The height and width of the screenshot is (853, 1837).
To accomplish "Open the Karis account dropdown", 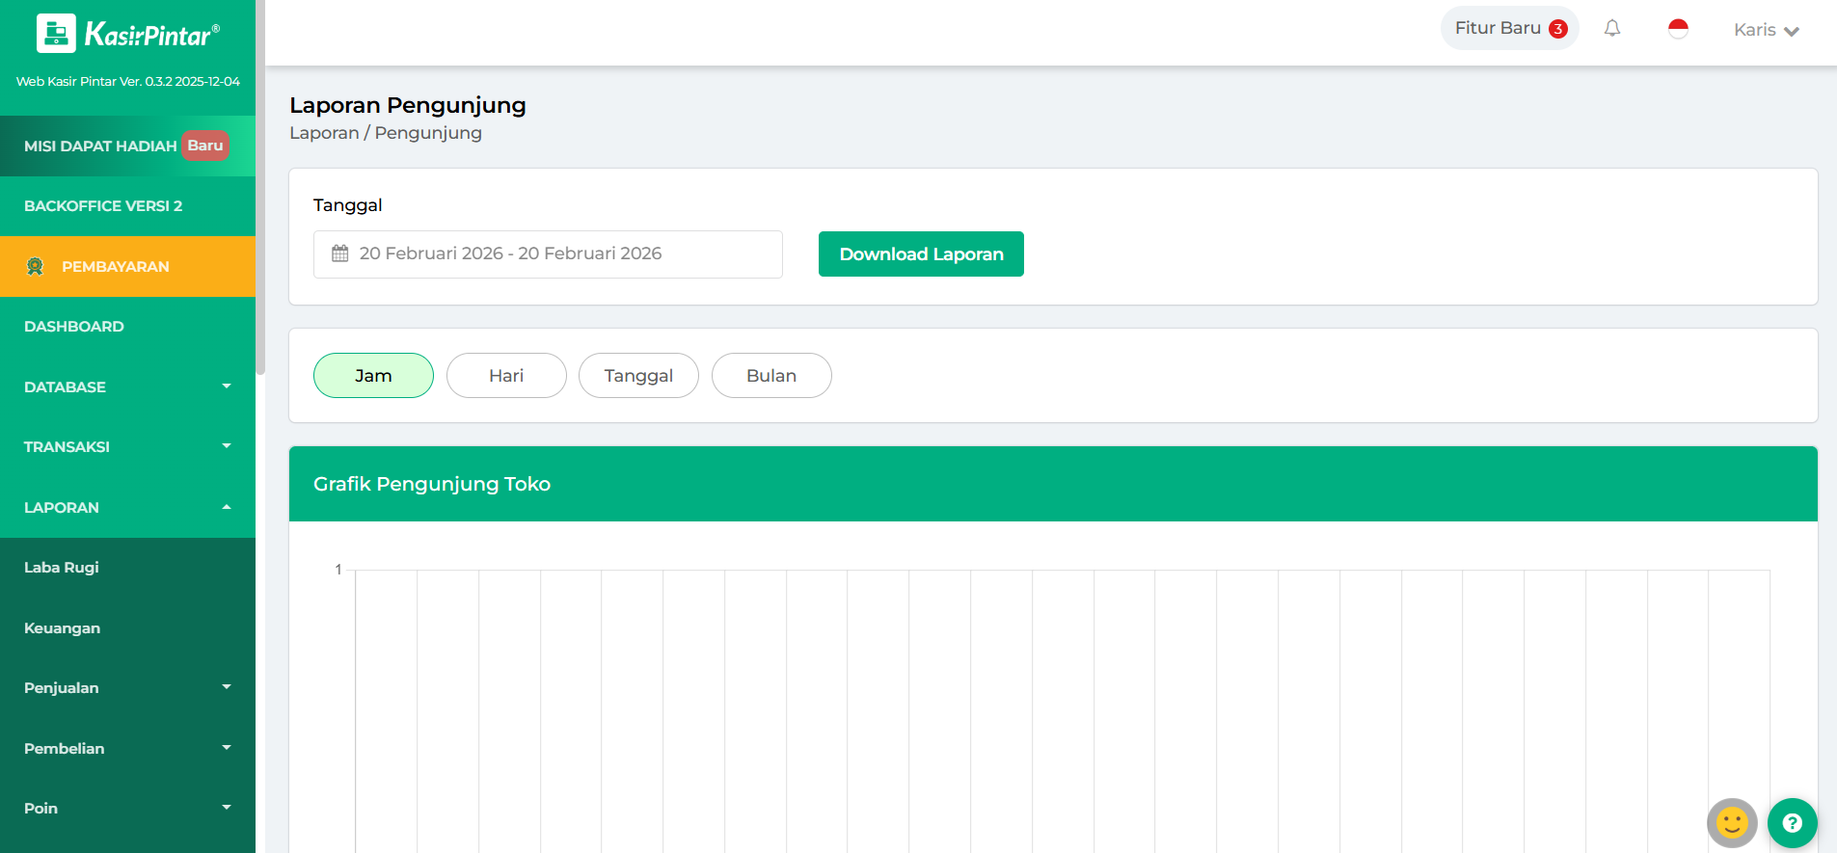I will (1766, 30).
